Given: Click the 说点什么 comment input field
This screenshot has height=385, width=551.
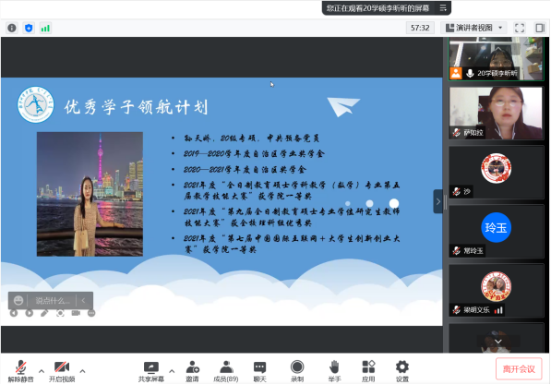Looking at the screenshot, I should click(53, 301).
